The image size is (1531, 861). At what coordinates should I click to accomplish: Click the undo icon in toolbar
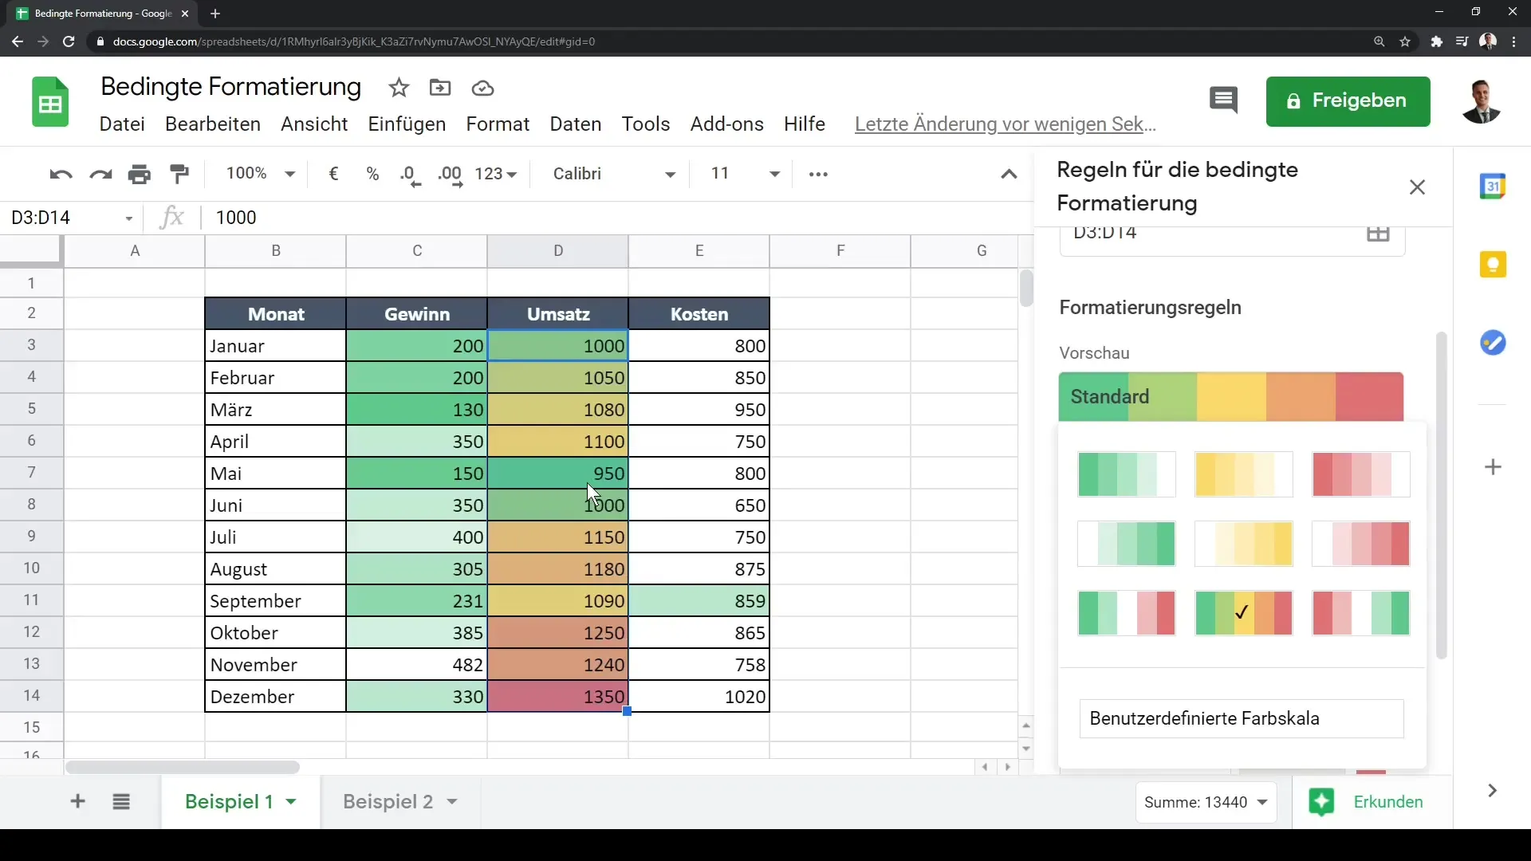point(59,174)
